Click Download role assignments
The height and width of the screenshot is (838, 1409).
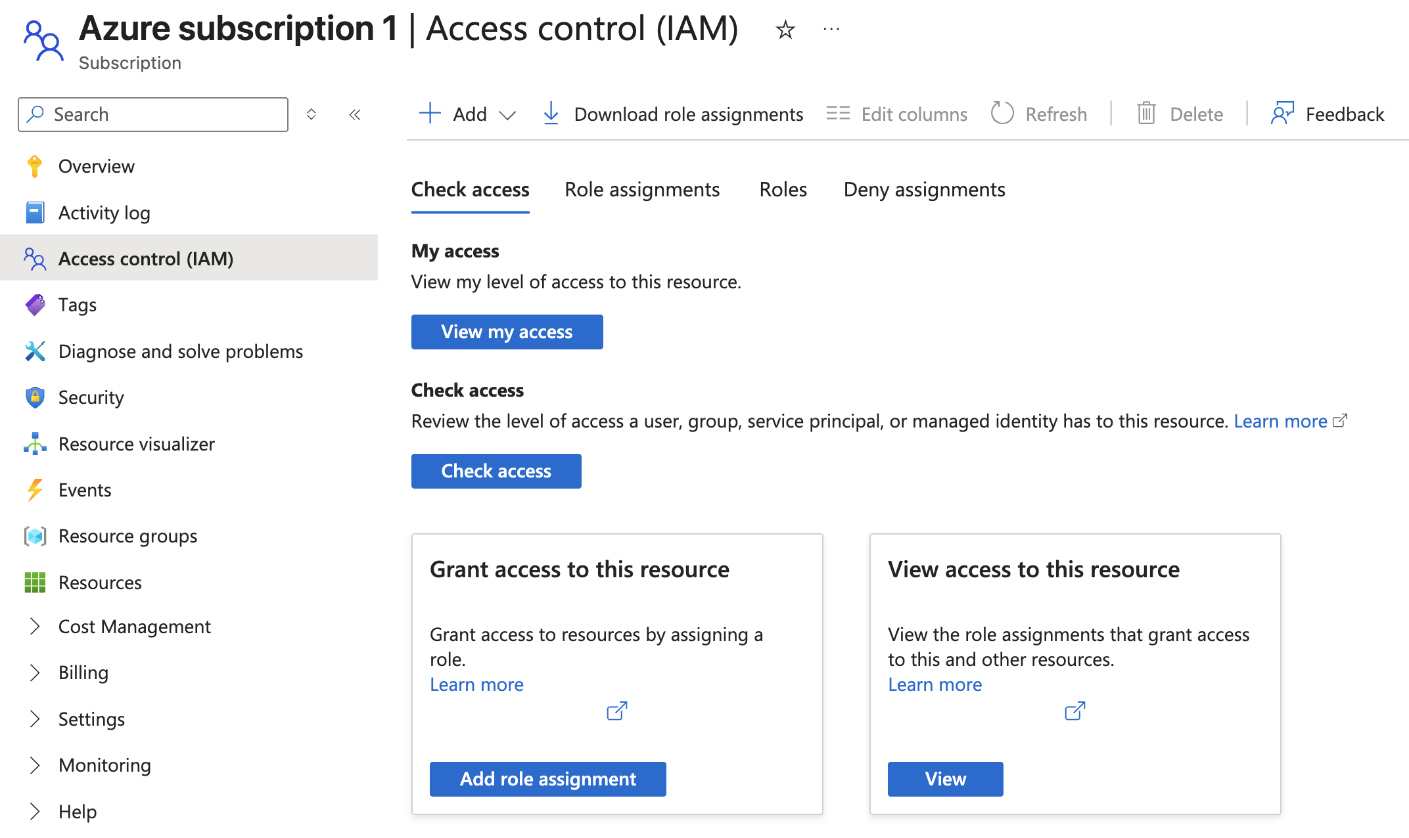click(x=673, y=114)
